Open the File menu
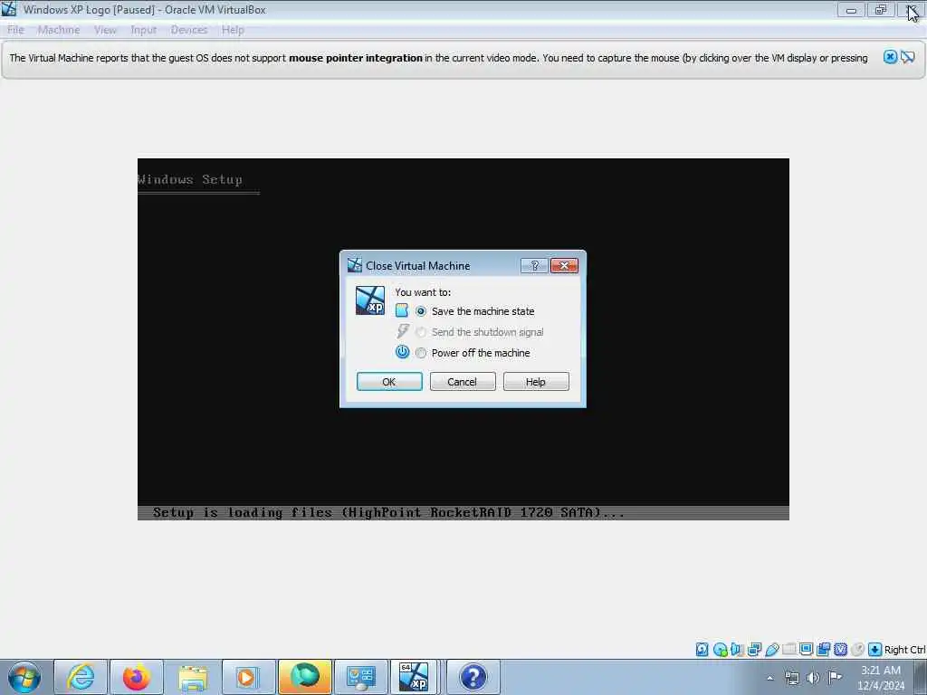Image resolution: width=927 pixels, height=695 pixels. (x=15, y=30)
